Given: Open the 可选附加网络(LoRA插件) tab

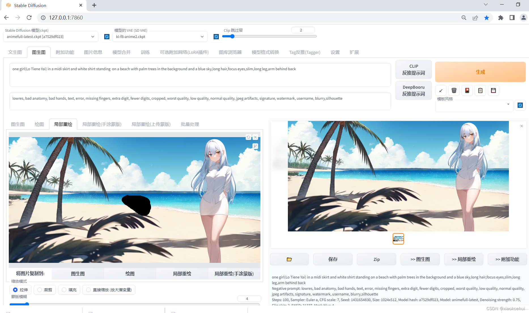Looking at the screenshot, I should point(184,52).
